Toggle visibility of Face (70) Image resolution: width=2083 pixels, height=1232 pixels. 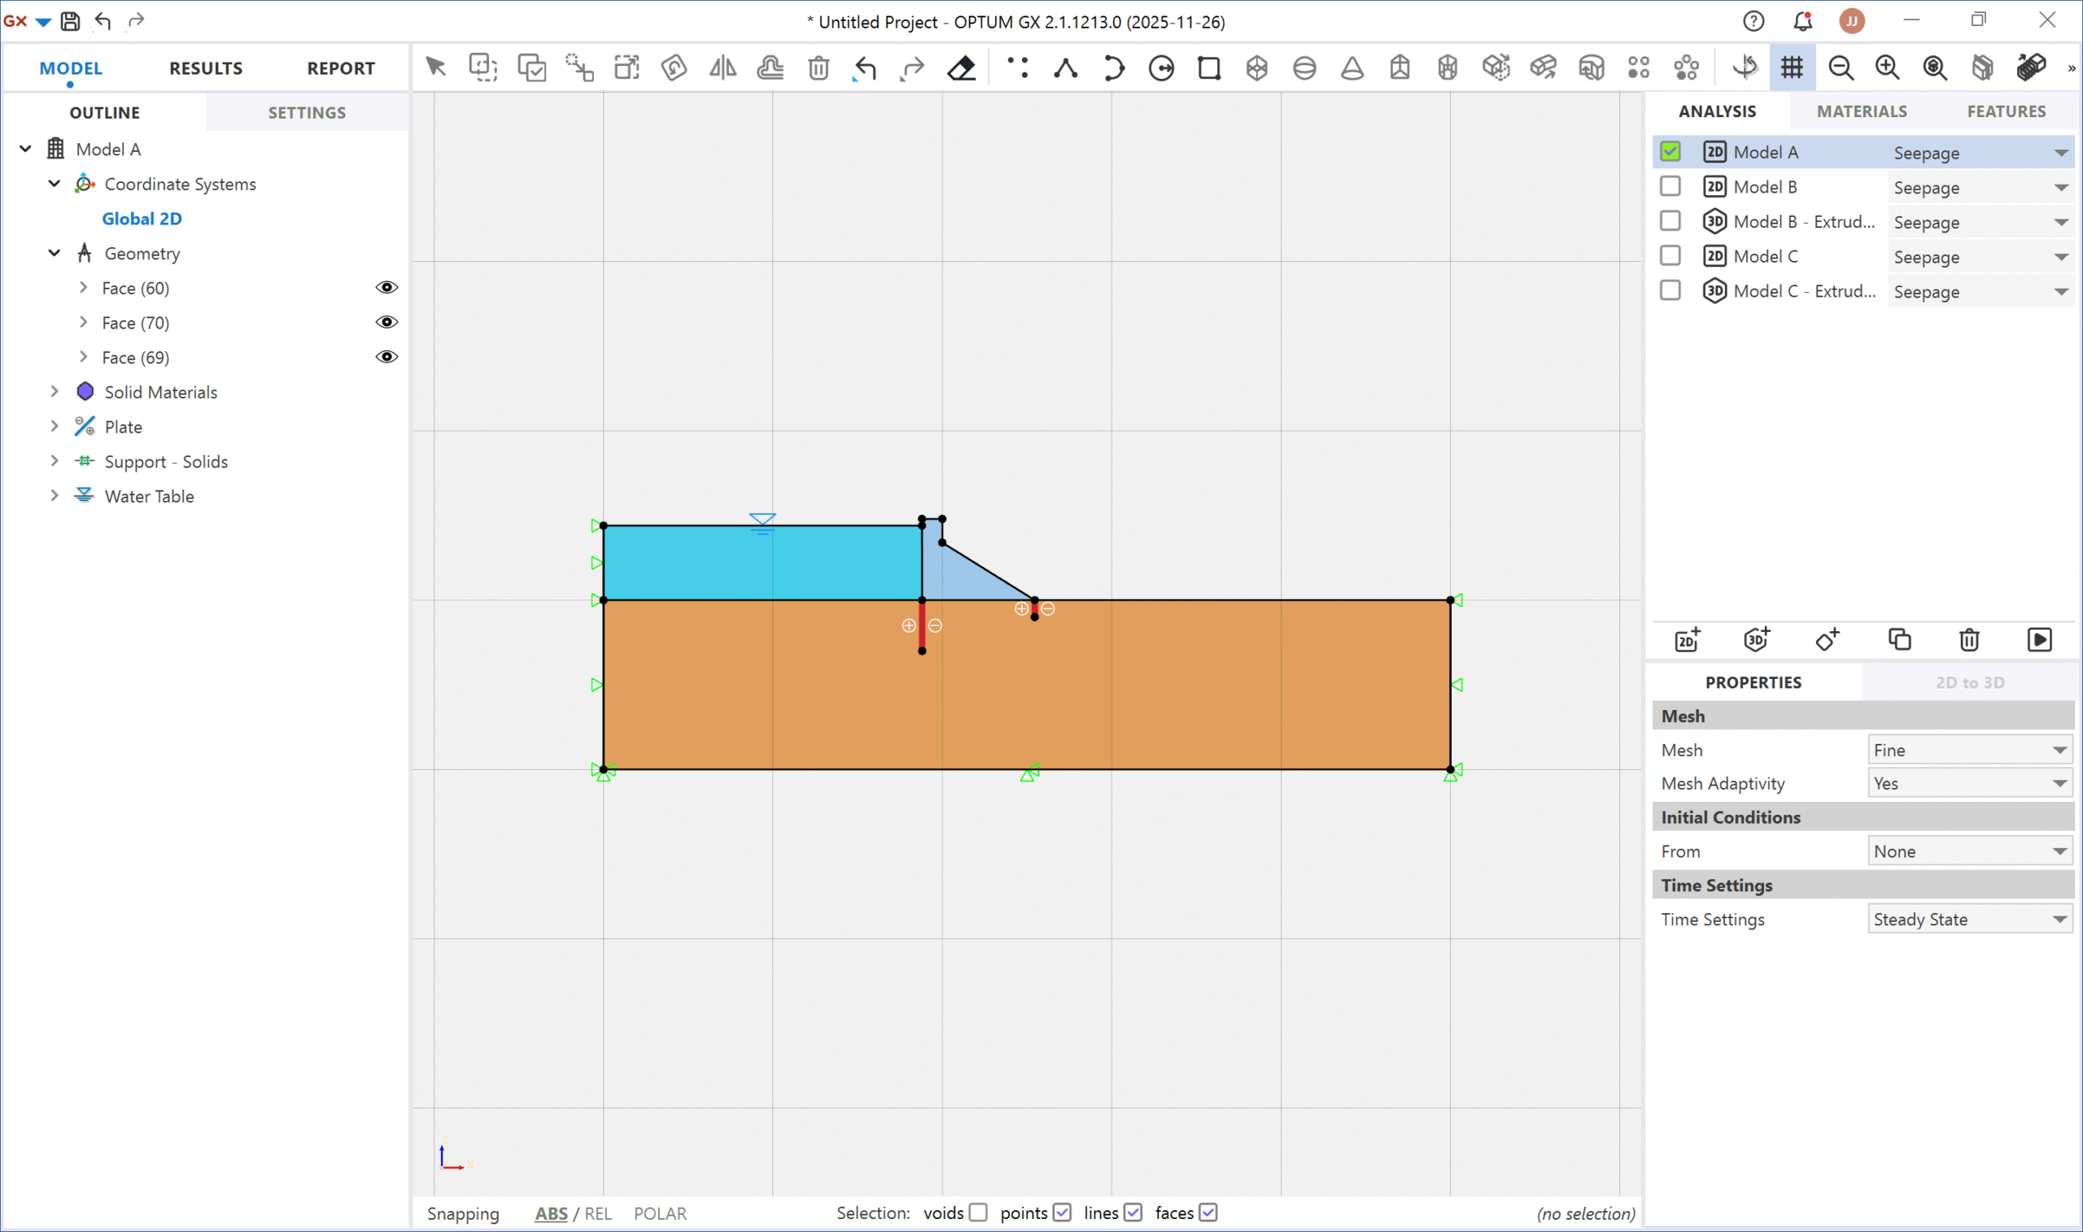(387, 322)
